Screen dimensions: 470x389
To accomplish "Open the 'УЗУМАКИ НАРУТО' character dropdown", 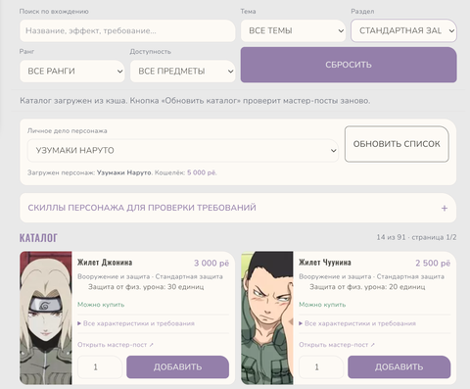I will pyautogui.click(x=183, y=151).
